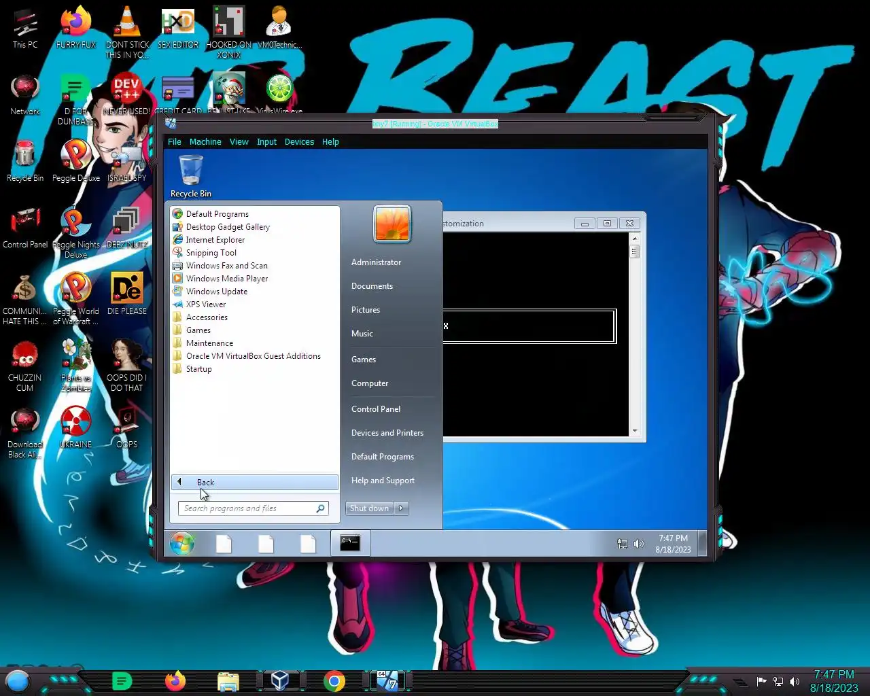Open XPS Viewer from the programs list
Viewport: 870px width, 696px height.
pyautogui.click(x=255, y=304)
